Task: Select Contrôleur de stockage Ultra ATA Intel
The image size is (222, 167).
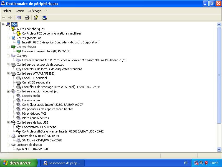Action: 61,87
